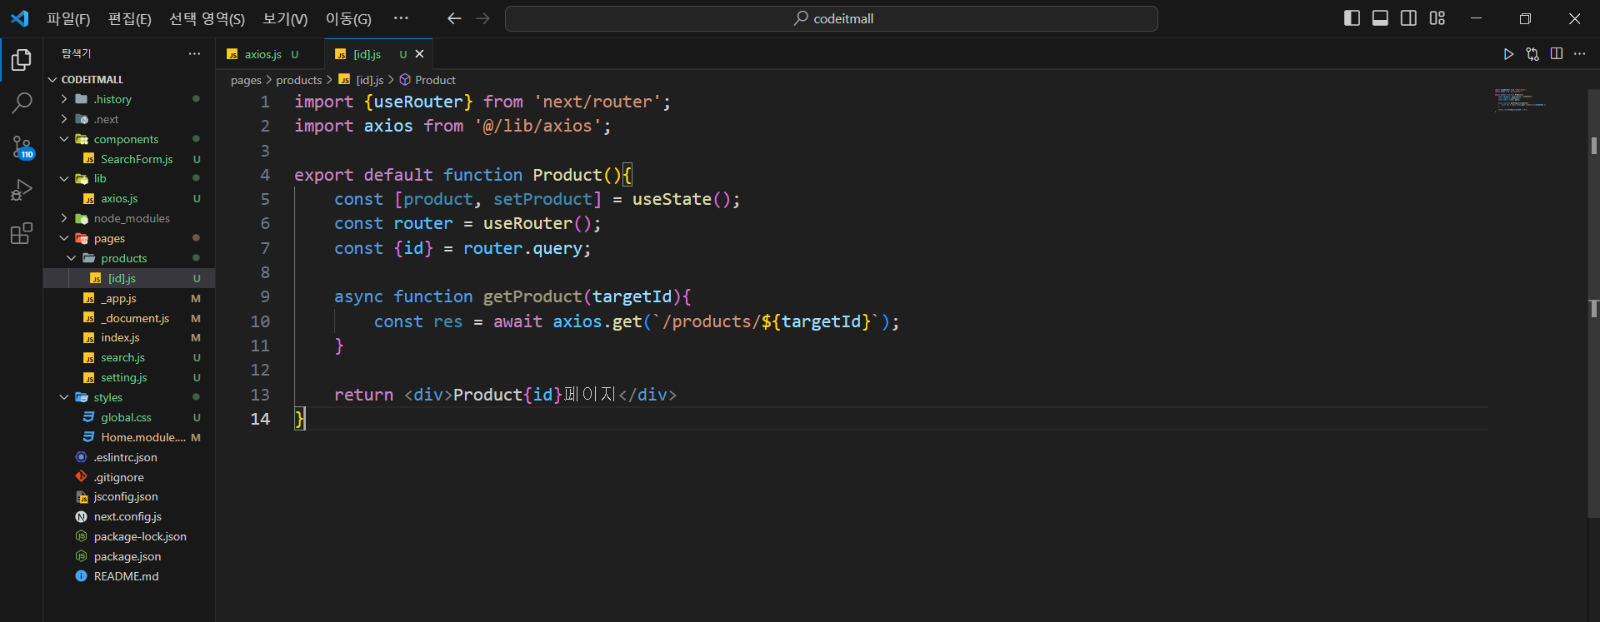Screen dimensions: 1600x622
Task: Open the overflow menu ellipsis in menu bar
Action: click(x=401, y=18)
